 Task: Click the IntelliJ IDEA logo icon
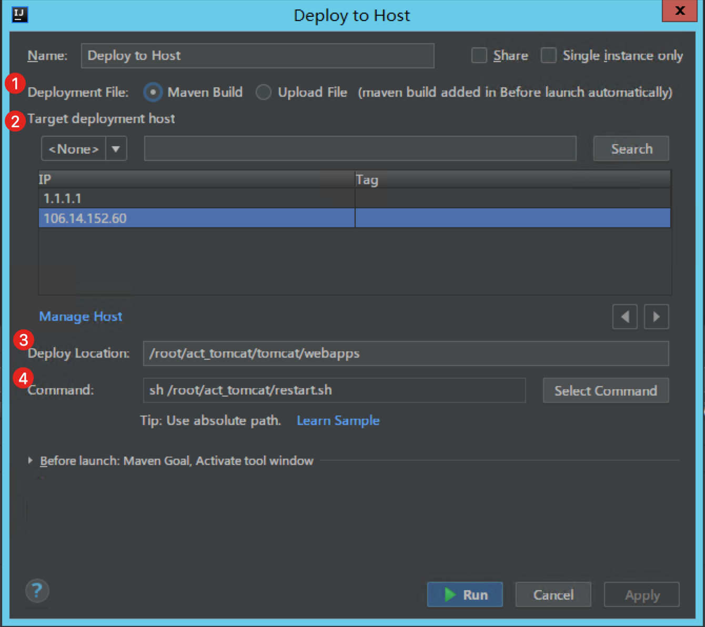point(19,15)
